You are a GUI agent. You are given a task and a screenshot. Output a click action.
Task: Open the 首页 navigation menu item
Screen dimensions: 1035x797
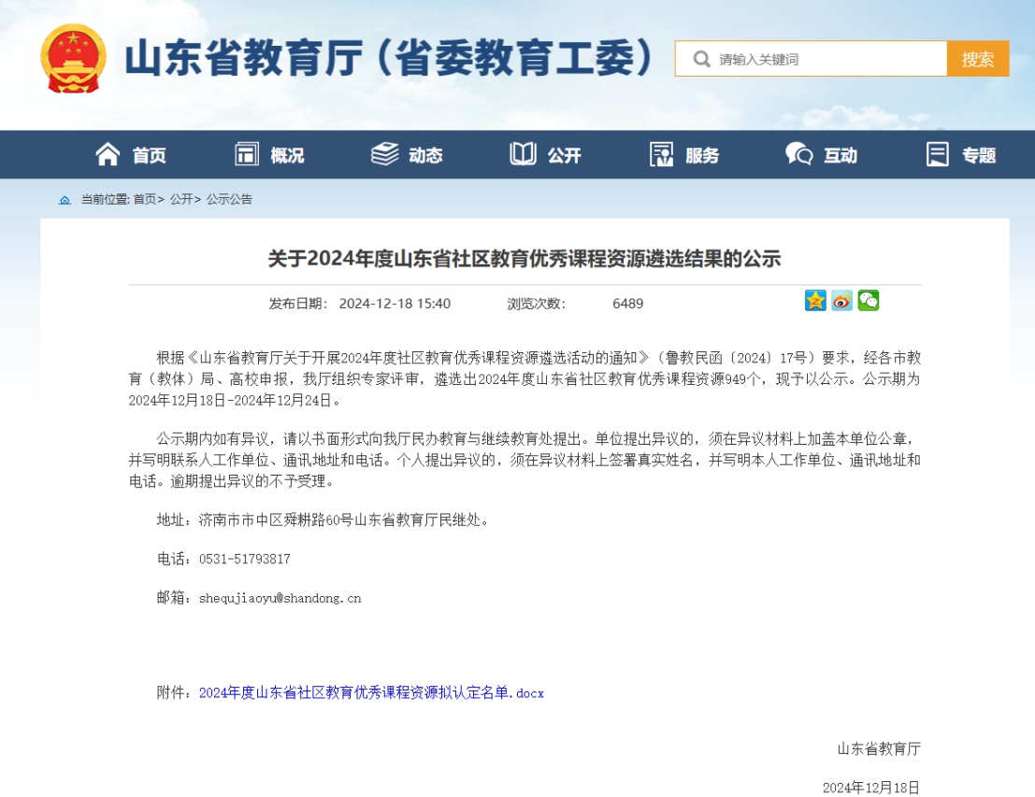coord(150,156)
